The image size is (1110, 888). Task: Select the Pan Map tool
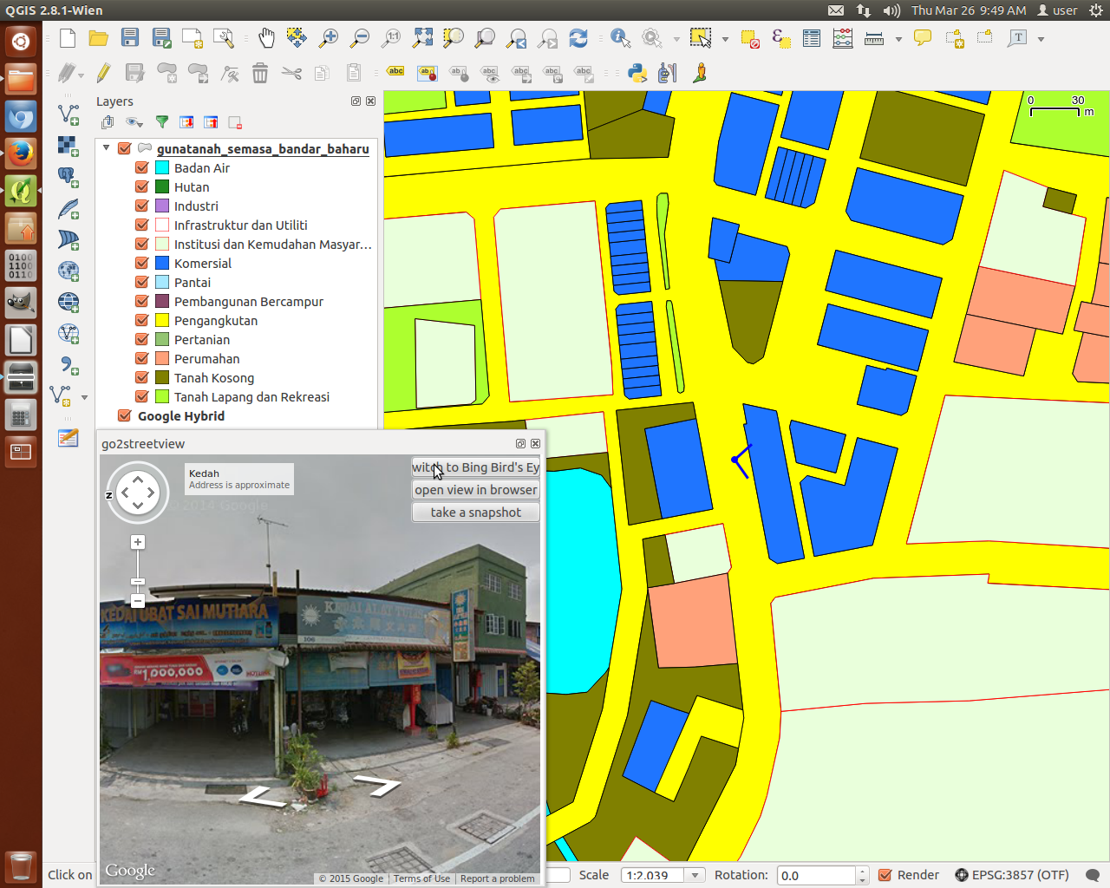(x=266, y=38)
